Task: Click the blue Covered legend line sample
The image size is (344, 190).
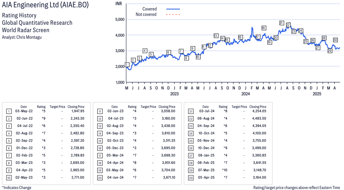Action: click(173, 9)
